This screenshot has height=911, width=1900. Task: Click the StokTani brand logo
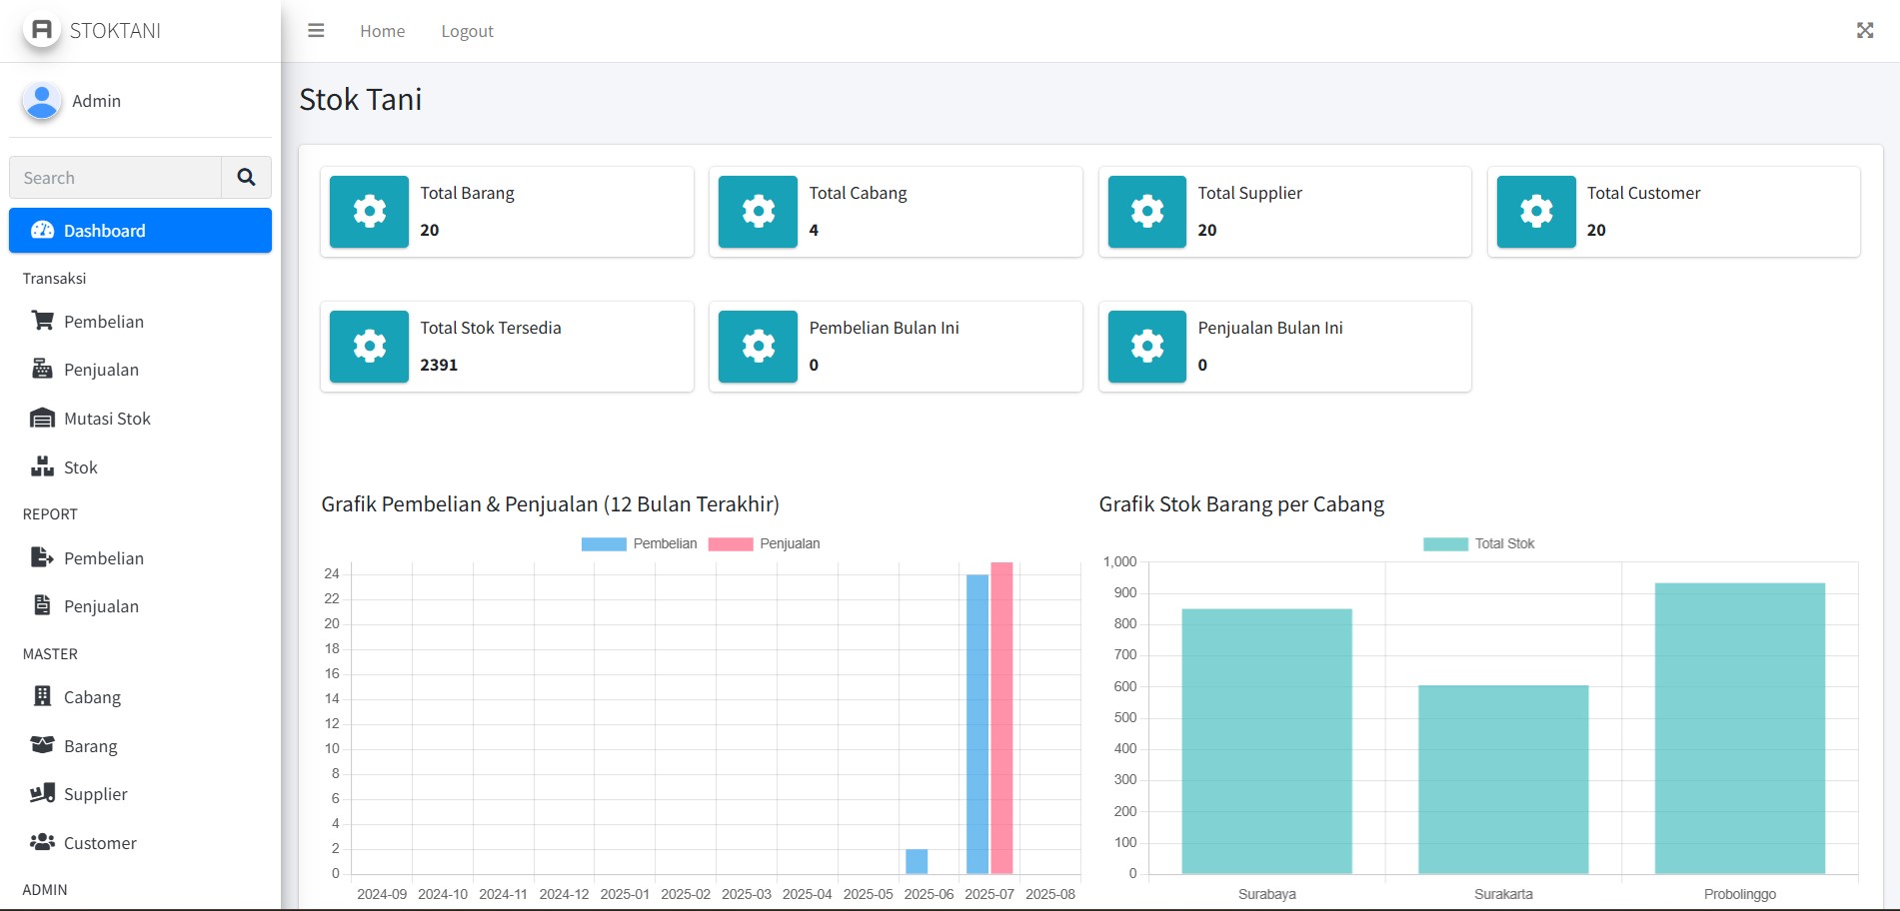(42, 30)
